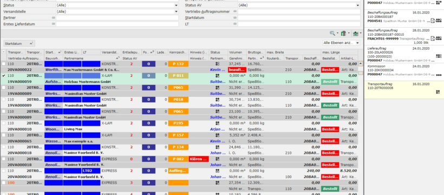Click status icon in the P 011 row
444x195 pixels.
(218, 76)
